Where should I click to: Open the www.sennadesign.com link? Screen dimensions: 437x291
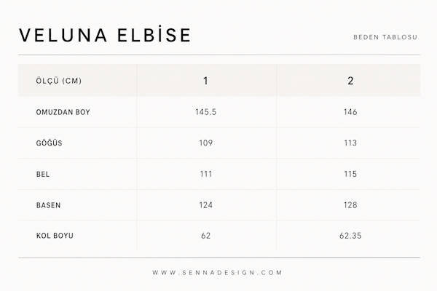pos(217,273)
